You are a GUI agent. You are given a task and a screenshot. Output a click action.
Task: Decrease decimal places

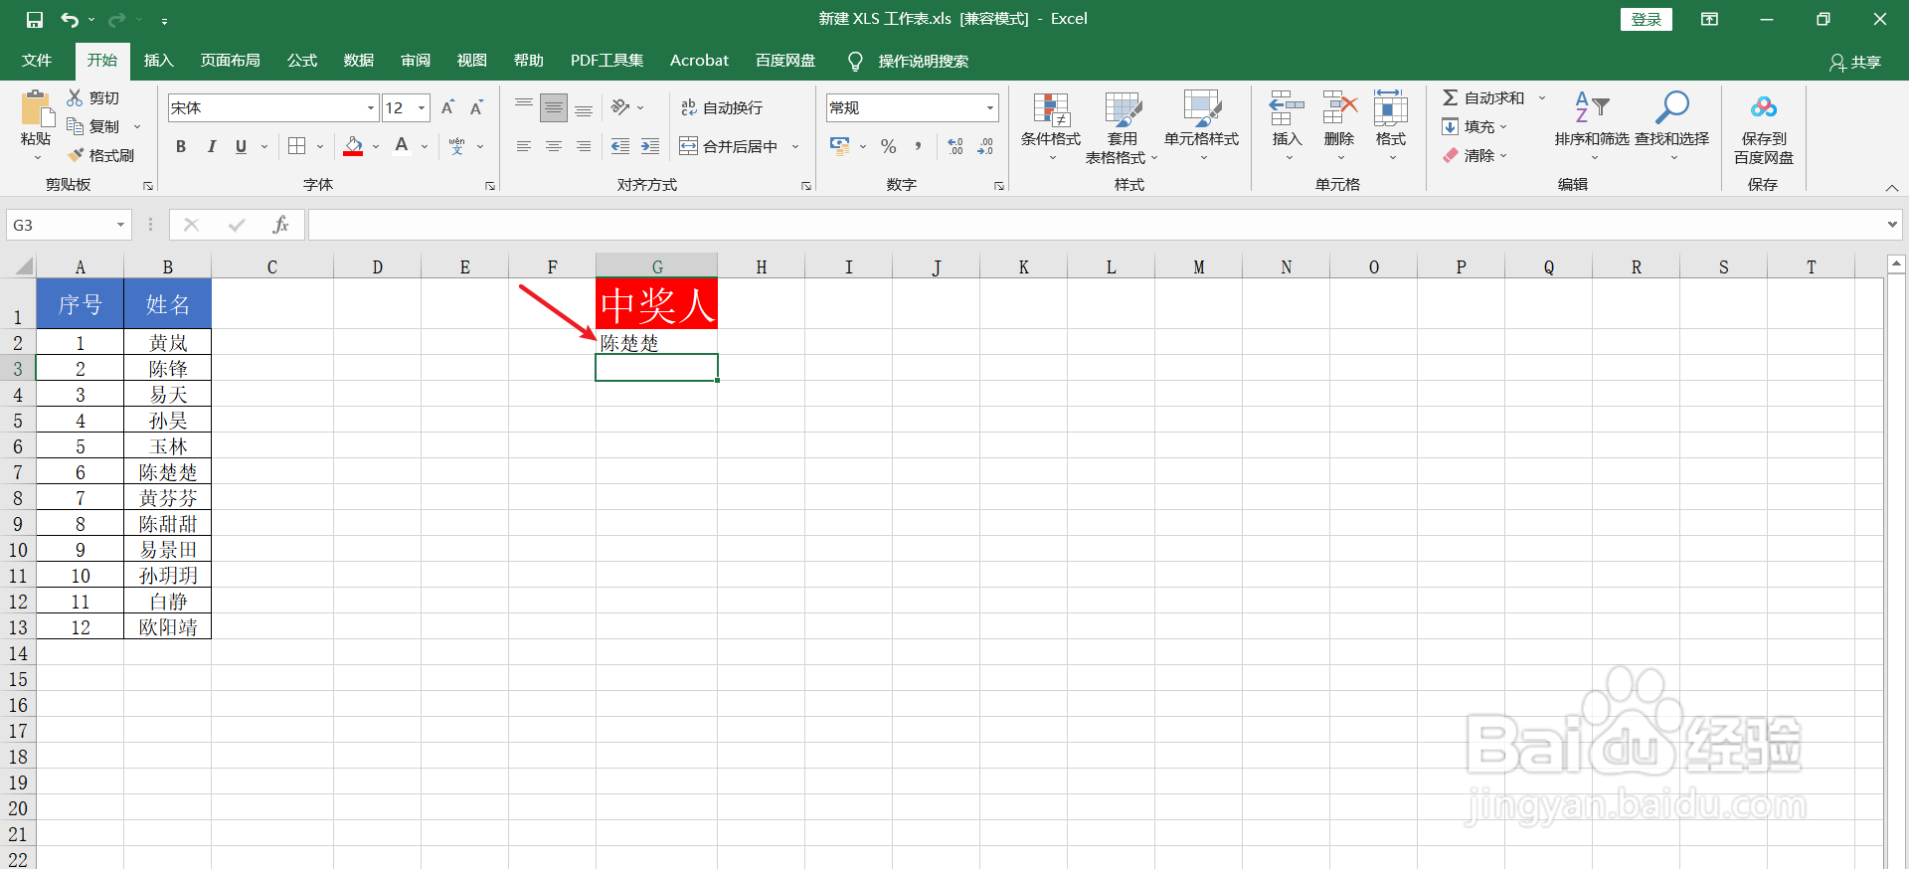[985, 146]
